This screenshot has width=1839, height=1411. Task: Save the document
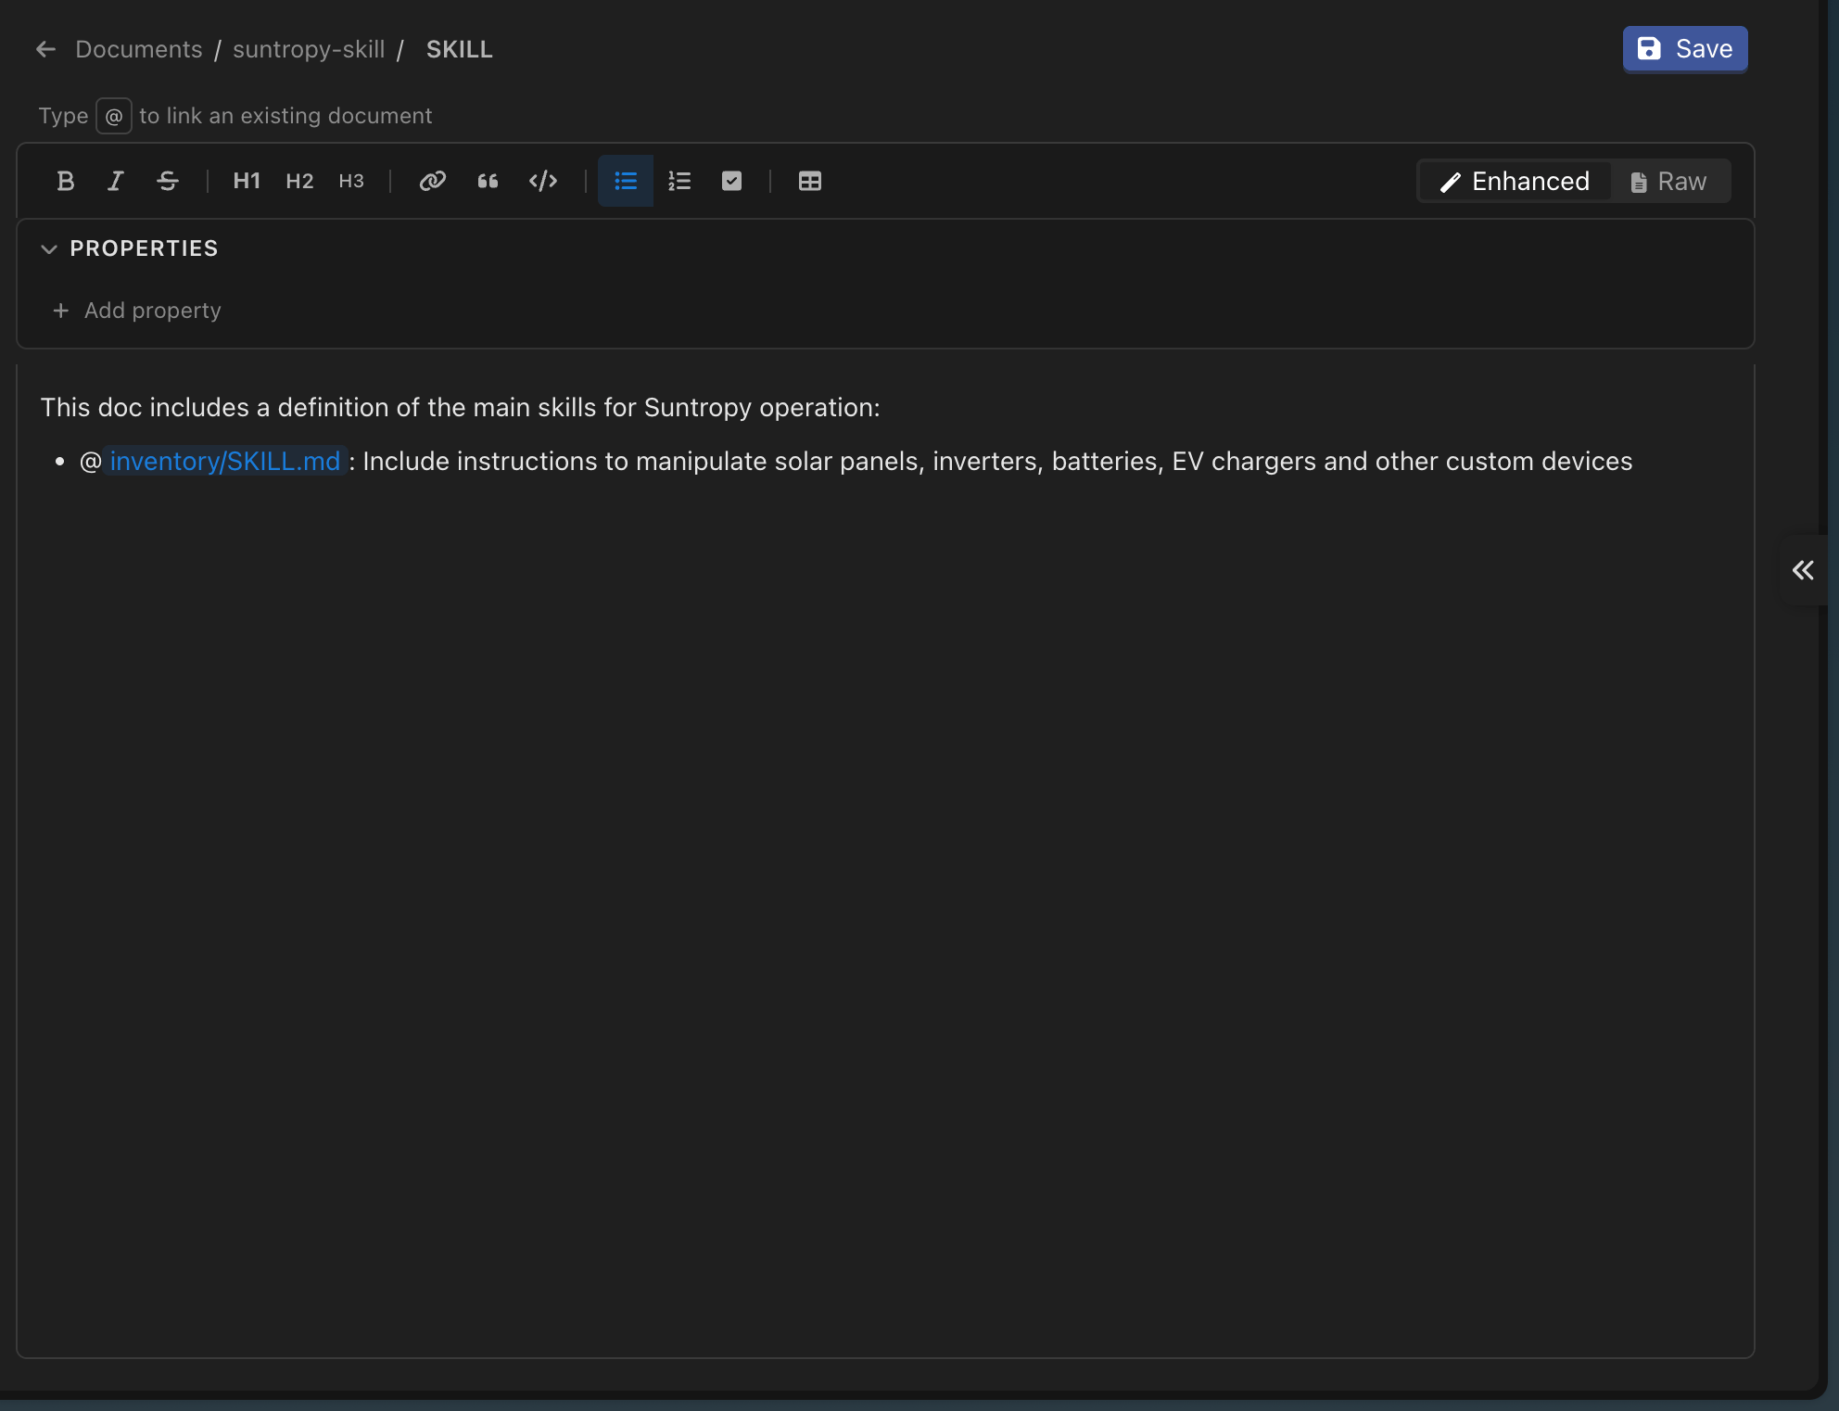pos(1685,48)
